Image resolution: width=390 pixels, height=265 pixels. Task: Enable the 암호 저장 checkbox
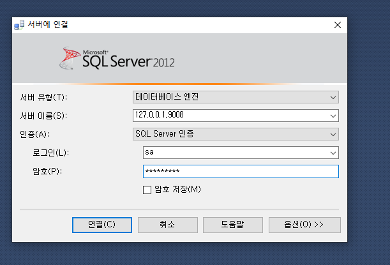(x=147, y=190)
